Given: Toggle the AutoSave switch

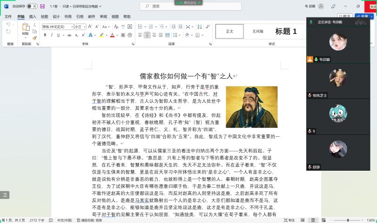Looking at the screenshot, I should (32, 6).
